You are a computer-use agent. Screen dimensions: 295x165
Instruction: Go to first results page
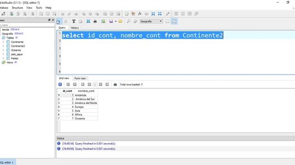[x=83, y=84]
